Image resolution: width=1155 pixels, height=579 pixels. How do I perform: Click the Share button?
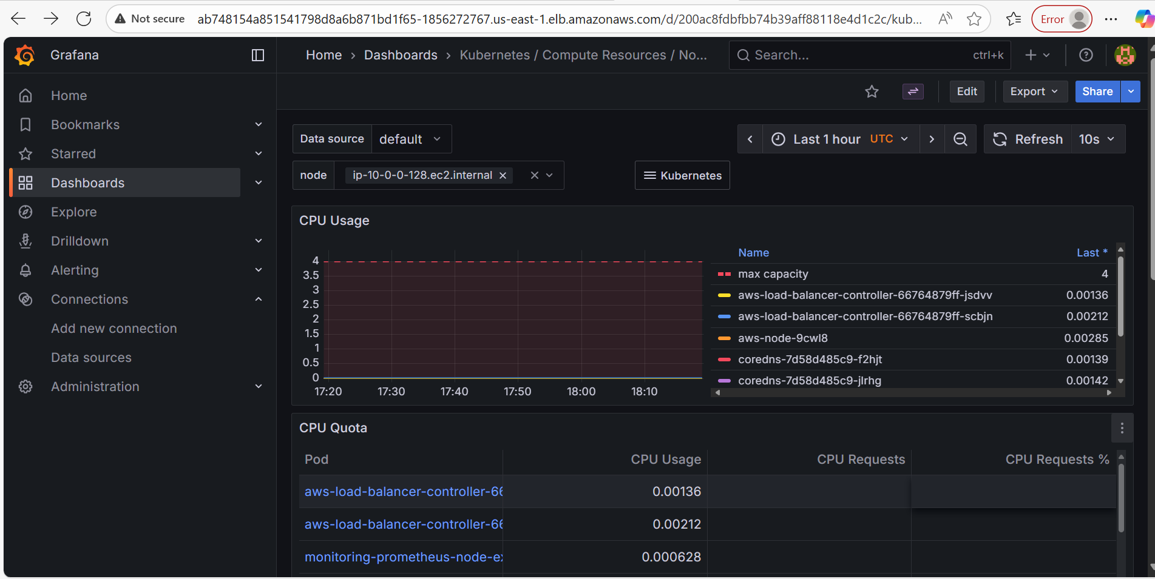coord(1097,92)
